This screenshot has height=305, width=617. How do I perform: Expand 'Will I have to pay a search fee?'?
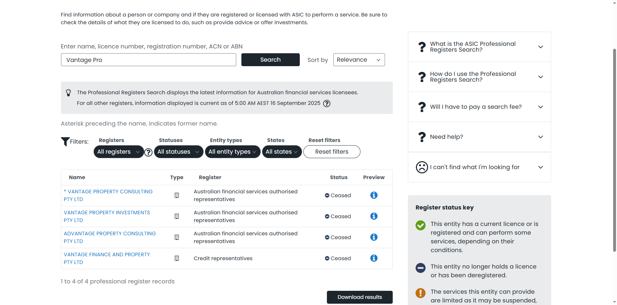point(479,107)
